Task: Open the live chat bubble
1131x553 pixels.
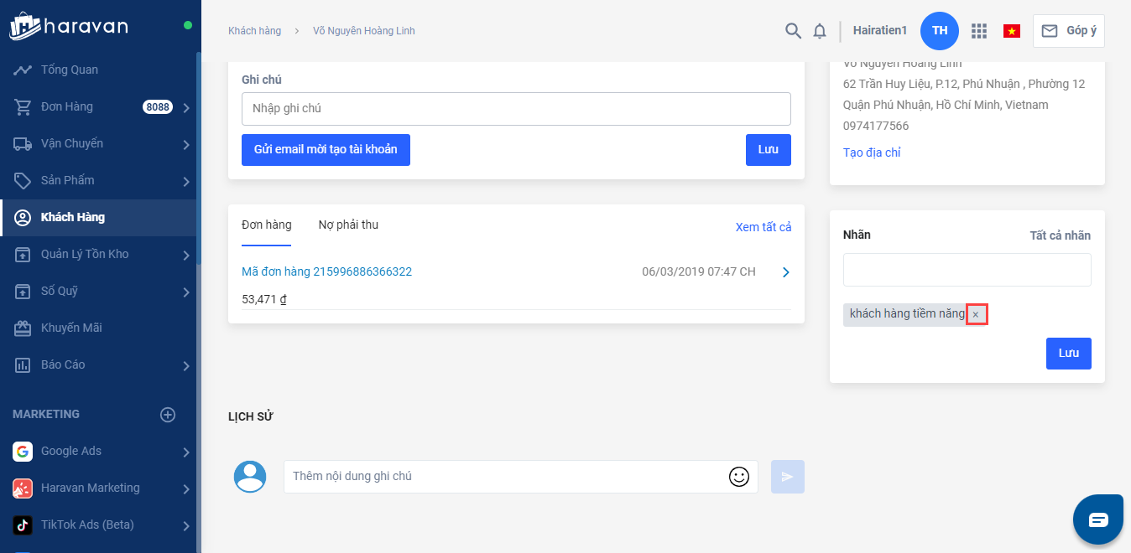Action: click(1098, 519)
